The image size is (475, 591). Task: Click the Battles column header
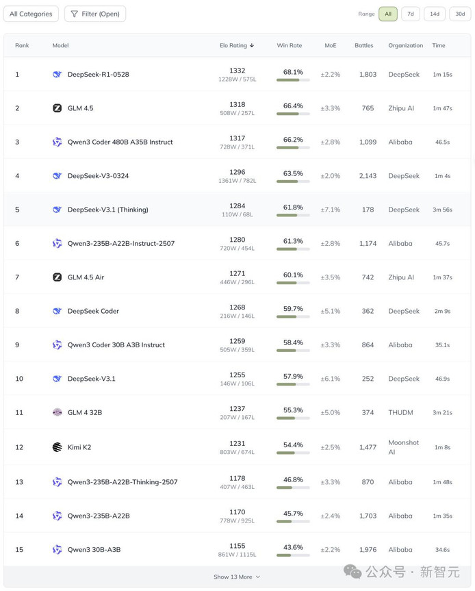click(x=364, y=46)
